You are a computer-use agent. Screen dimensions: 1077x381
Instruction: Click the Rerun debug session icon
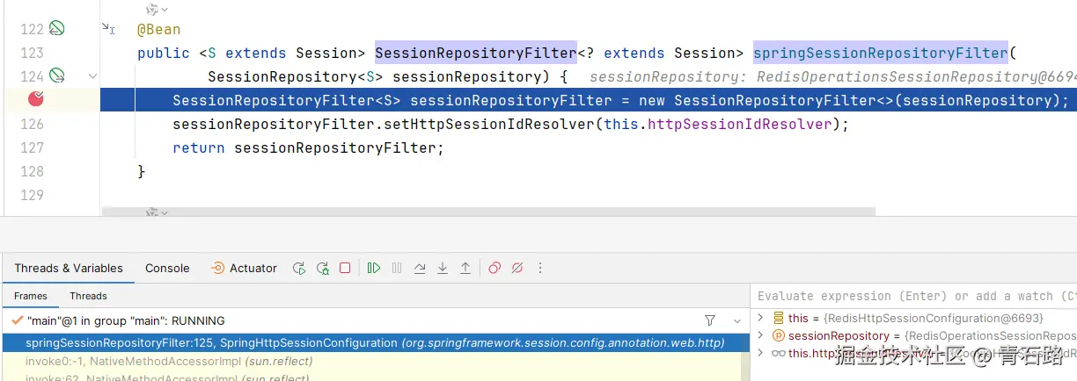pyautogui.click(x=299, y=268)
